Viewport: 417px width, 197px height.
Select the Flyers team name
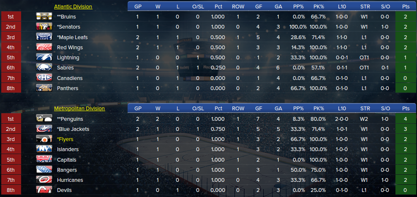[x=65, y=139]
